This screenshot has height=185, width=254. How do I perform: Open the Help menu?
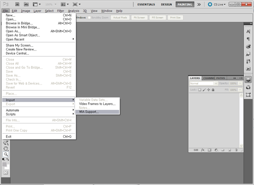119,11
